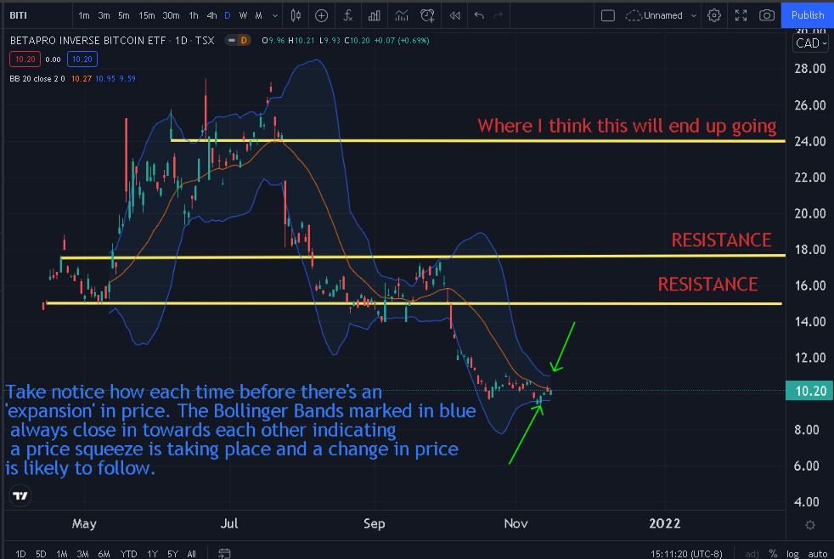The height and width of the screenshot is (559, 834).
Task: Open the price axis settings gear
Action: pyautogui.click(x=809, y=525)
